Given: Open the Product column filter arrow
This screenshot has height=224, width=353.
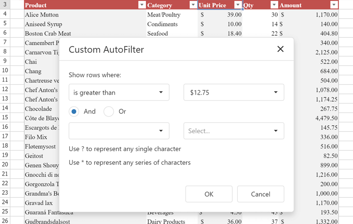Looking at the screenshot, I should pyautogui.click(x=142, y=5).
